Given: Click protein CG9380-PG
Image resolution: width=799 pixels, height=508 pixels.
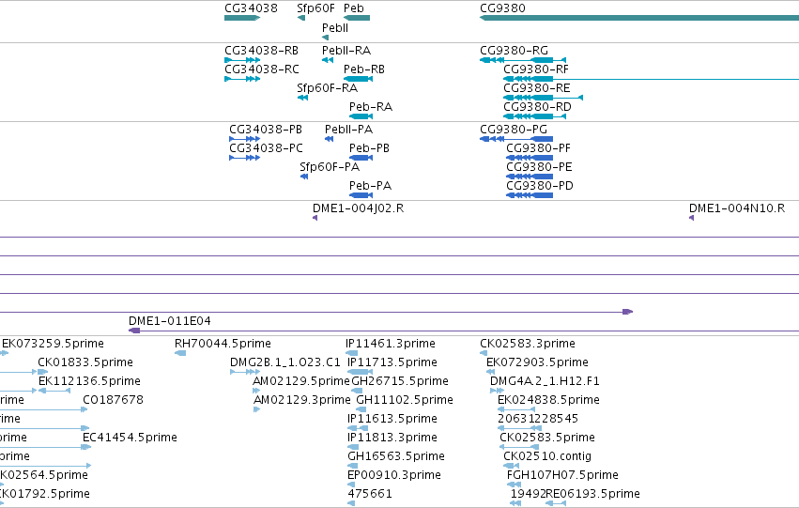Looking at the screenshot, I should point(516,139).
